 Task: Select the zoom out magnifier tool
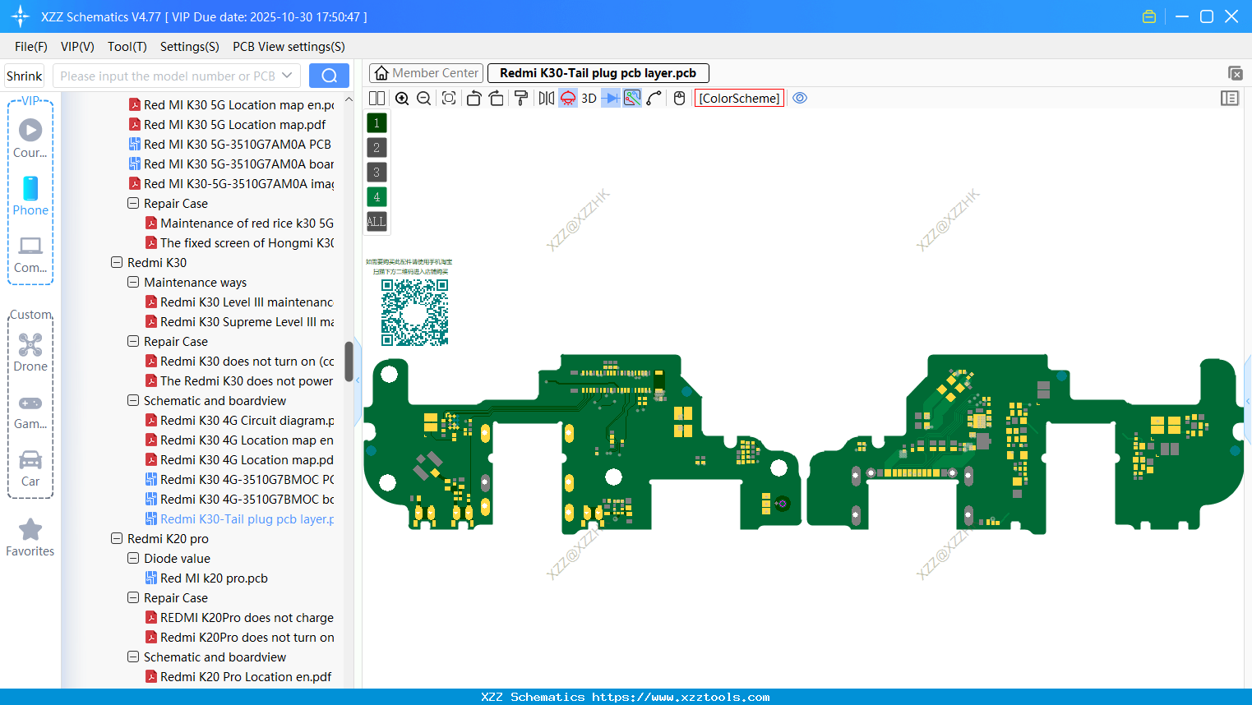(423, 98)
